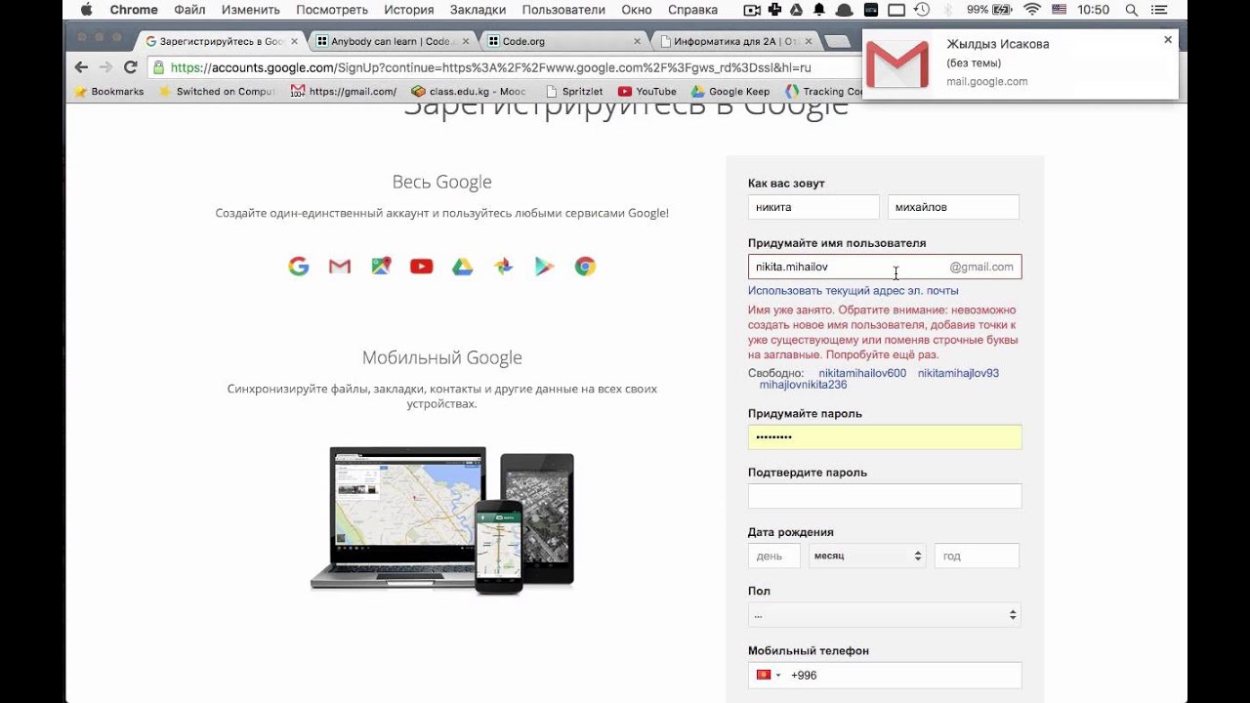Click the green padlock in address bar

(x=158, y=67)
